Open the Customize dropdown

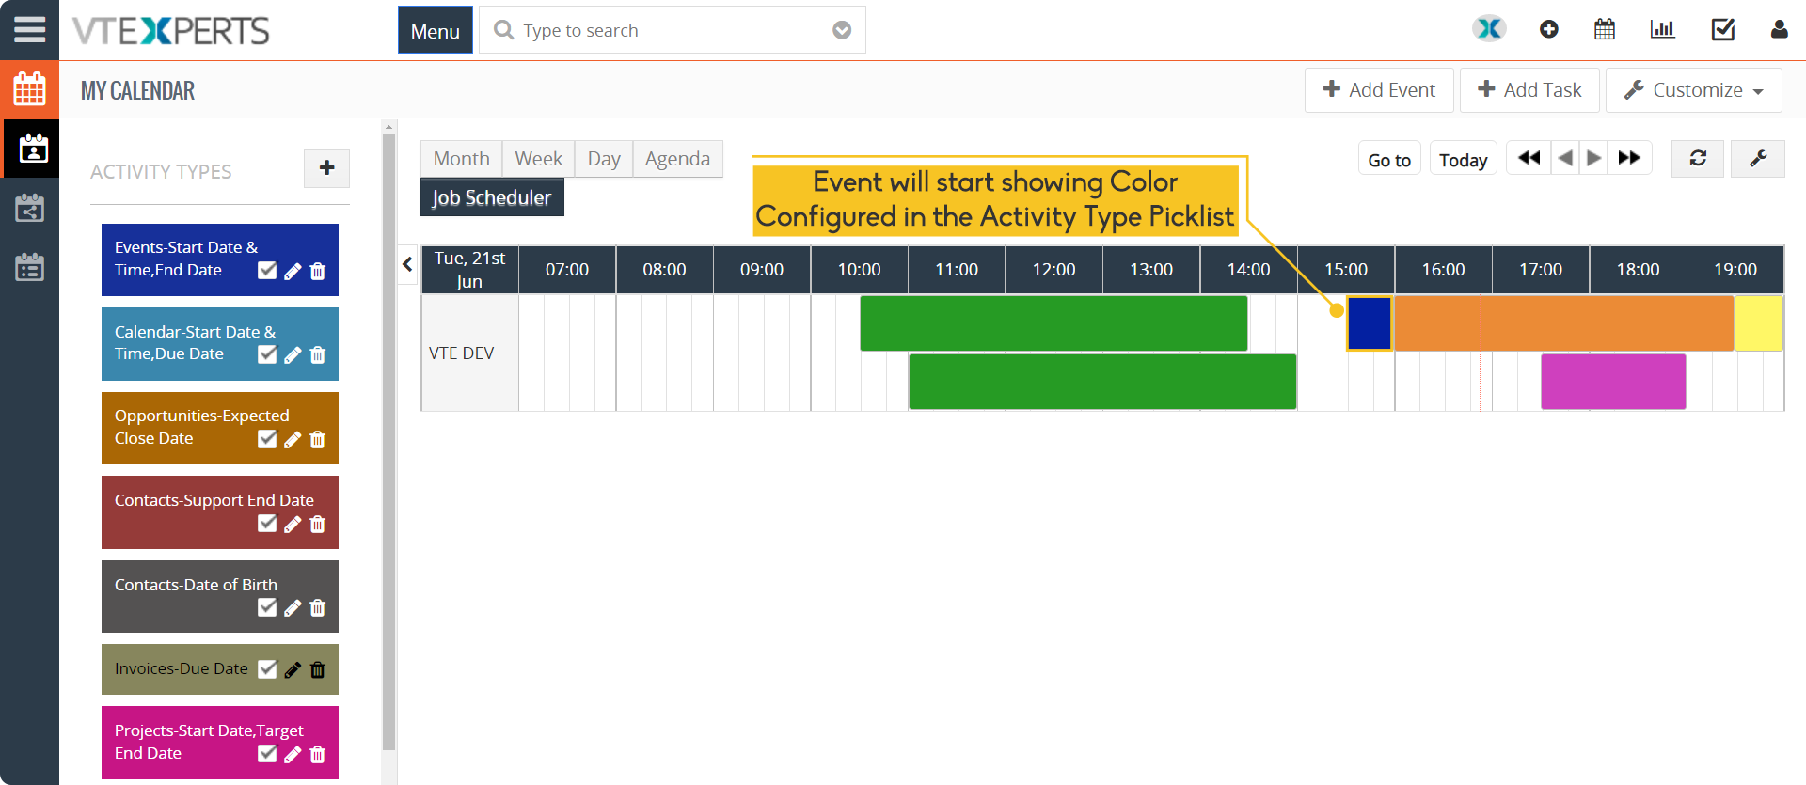point(1694,90)
